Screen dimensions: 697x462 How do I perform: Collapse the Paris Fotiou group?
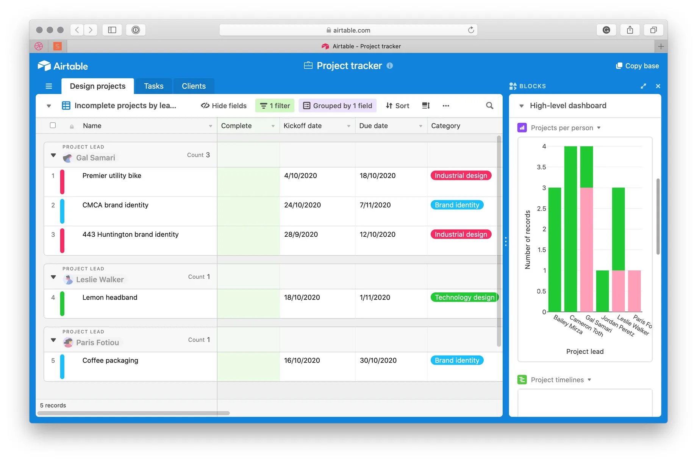[x=53, y=340]
